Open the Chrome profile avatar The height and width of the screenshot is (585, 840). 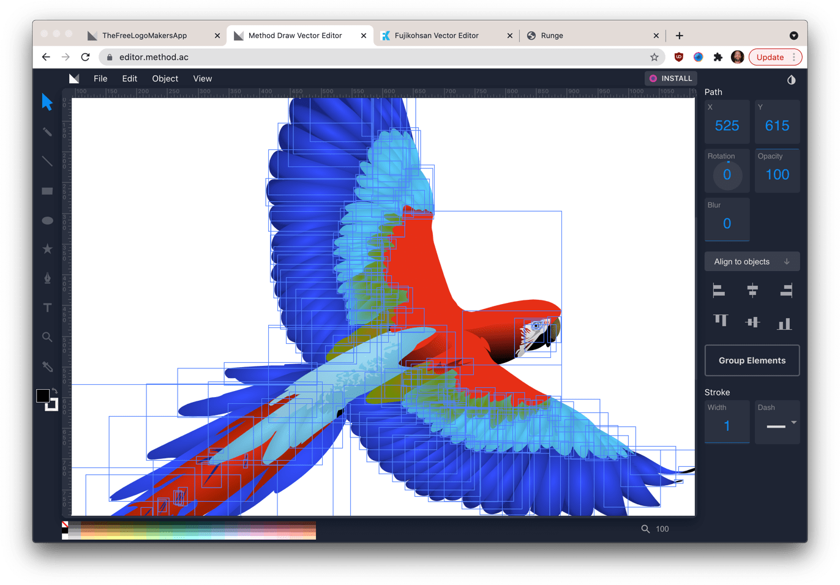point(737,57)
